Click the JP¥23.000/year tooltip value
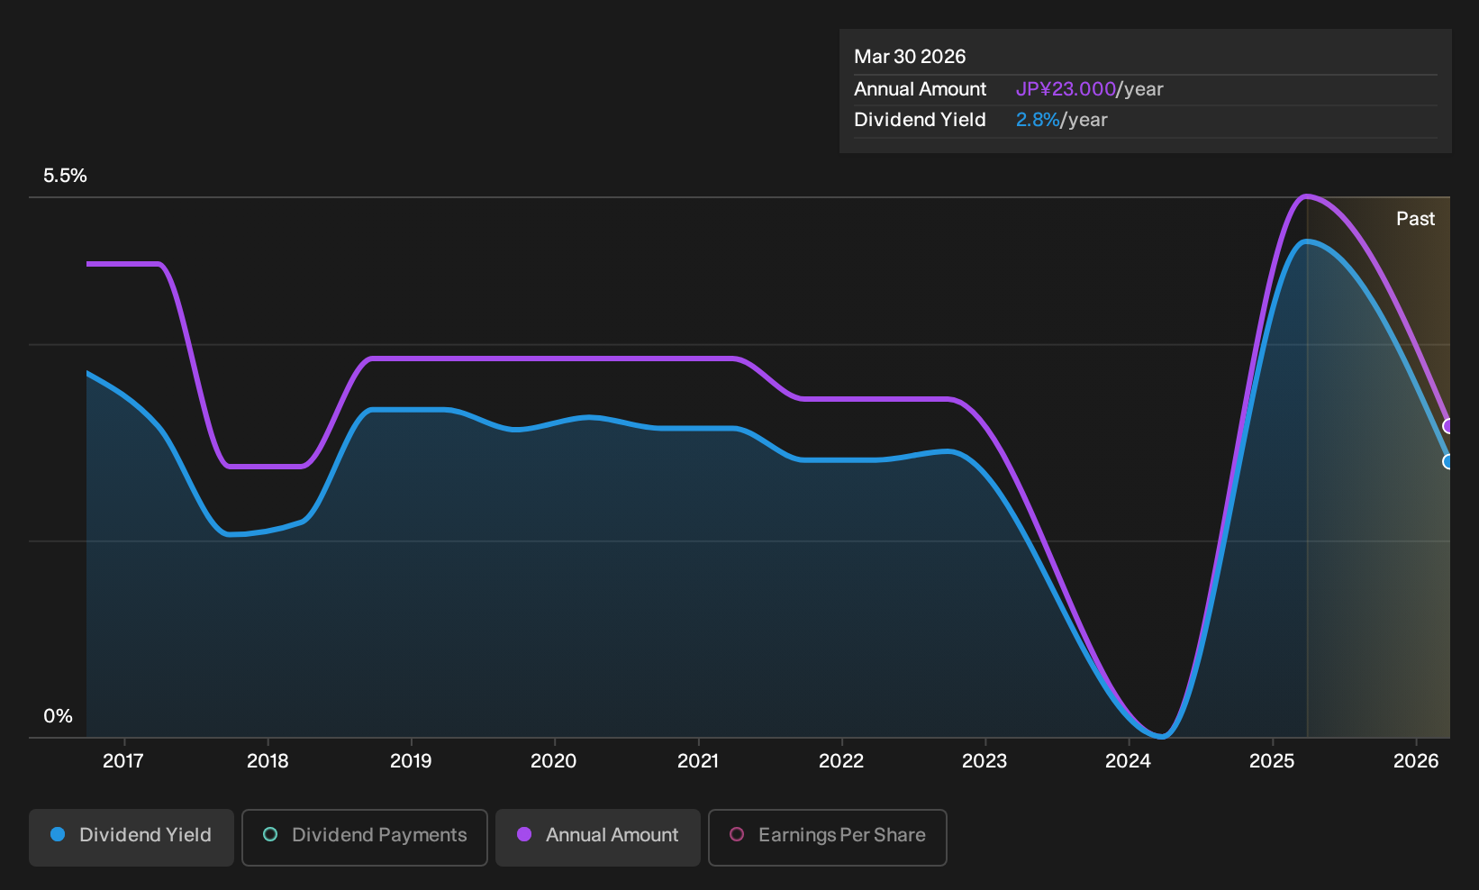This screenshot has height=890, width=1479. [1090, 89]
